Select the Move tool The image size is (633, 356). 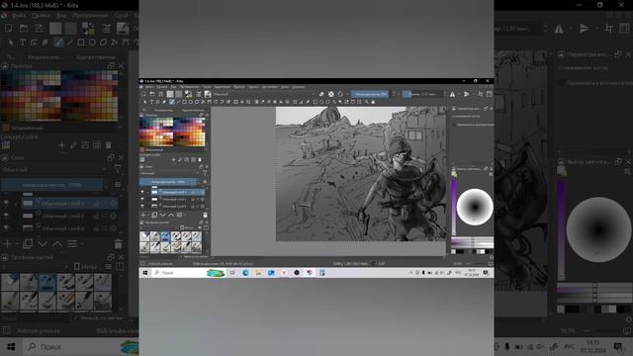pyautogui.click(x=241, y=102)
